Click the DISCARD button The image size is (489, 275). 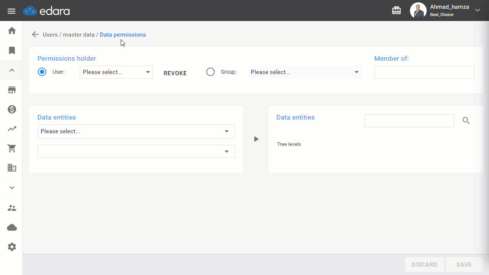tap(424, 265)
